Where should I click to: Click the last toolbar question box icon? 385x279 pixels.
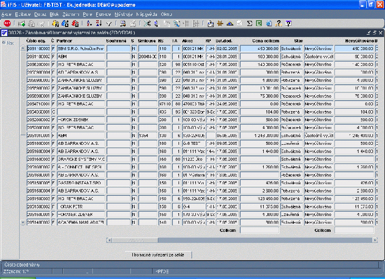[288, 24]
